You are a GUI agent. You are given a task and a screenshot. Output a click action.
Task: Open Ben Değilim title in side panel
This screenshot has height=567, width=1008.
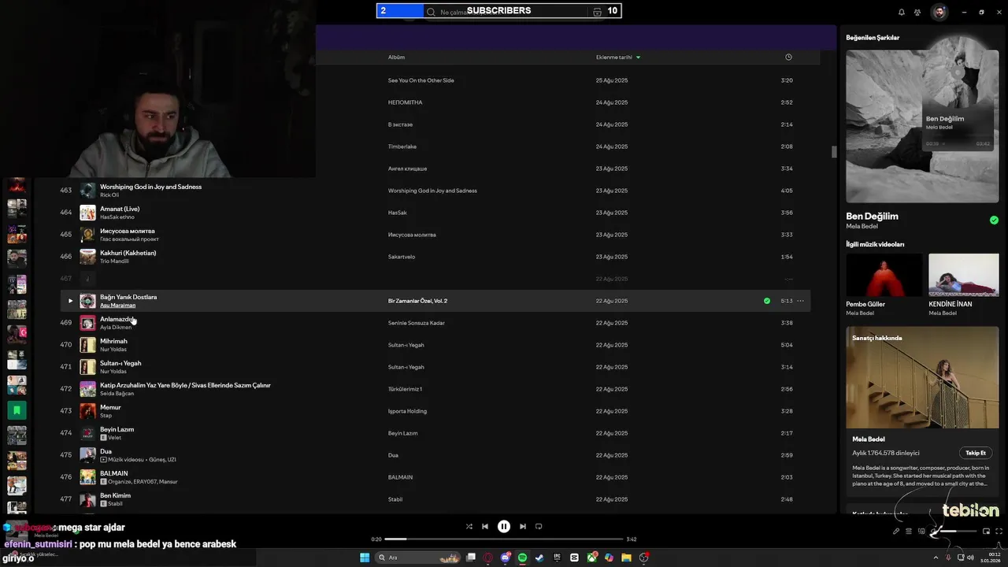tap(872, 217)
